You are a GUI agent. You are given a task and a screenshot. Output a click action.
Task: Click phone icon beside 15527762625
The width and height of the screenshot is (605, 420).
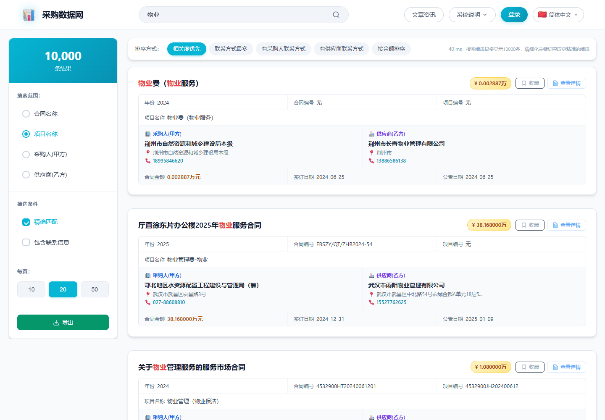371,302
